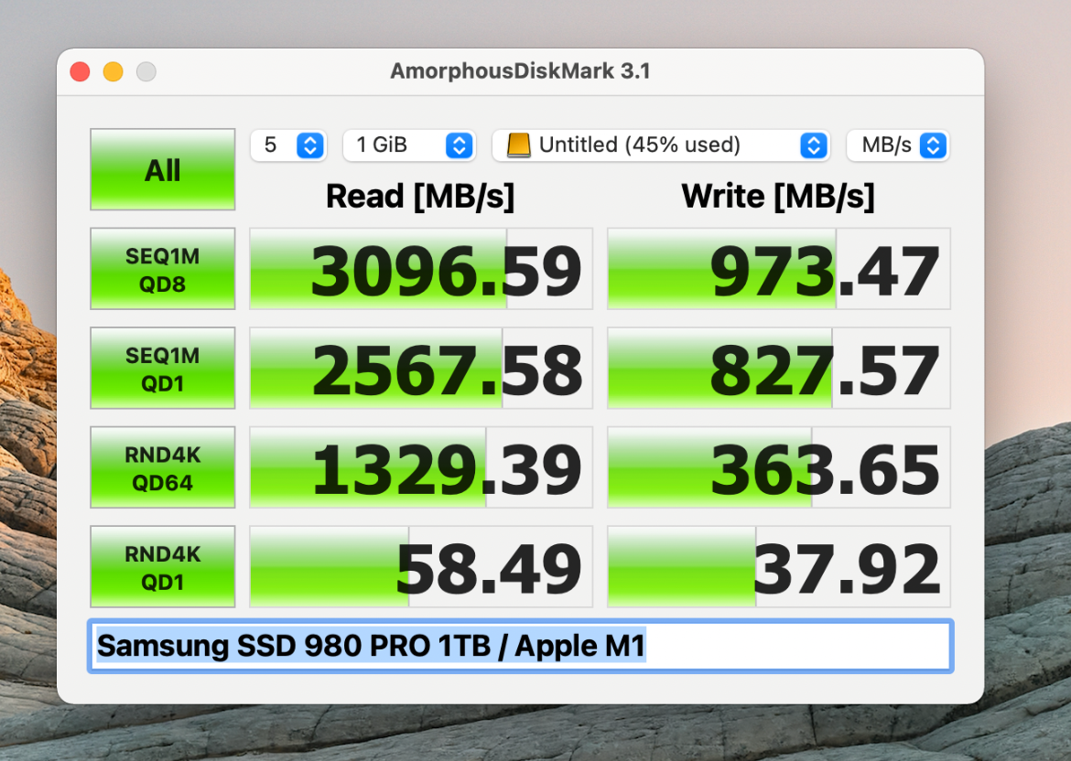Change the MB/s unit dropdown
Viewport: 1071px width, 761px height.
pos(897,145)
